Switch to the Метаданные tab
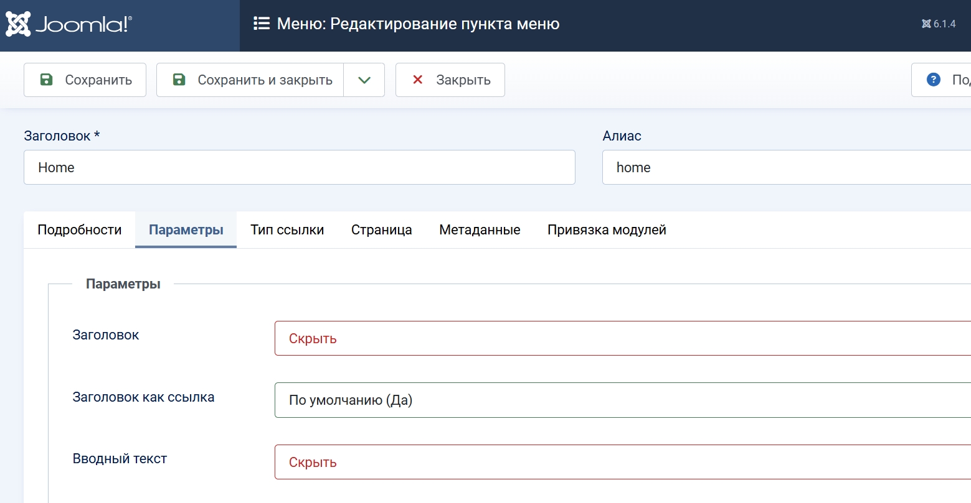This screenshot has width=971, height=503. [x=480, y=229]
